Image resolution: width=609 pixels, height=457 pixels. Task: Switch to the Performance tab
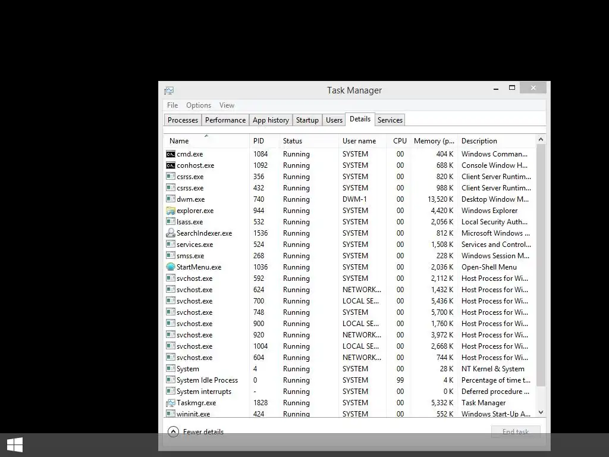pos(225,120)
